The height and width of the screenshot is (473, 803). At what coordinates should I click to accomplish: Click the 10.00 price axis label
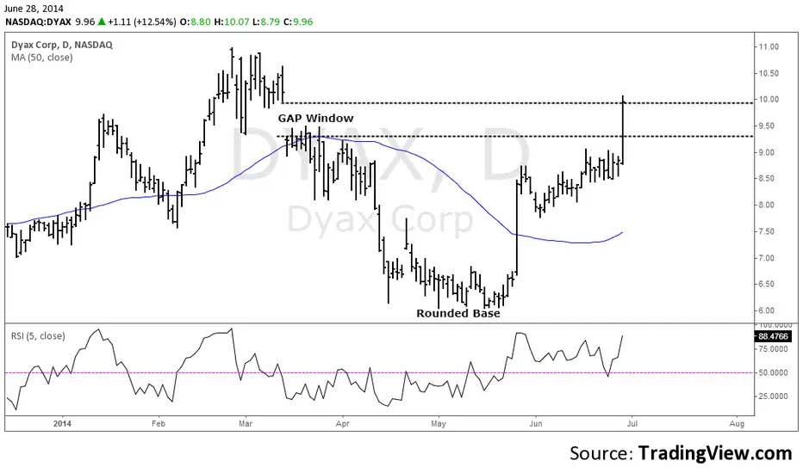coord(769,99)
